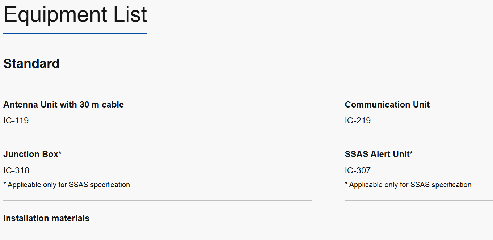
Task: Click the SSAS Alert Unit* item title
Action: pyautogui.click(x=379, y=154)
